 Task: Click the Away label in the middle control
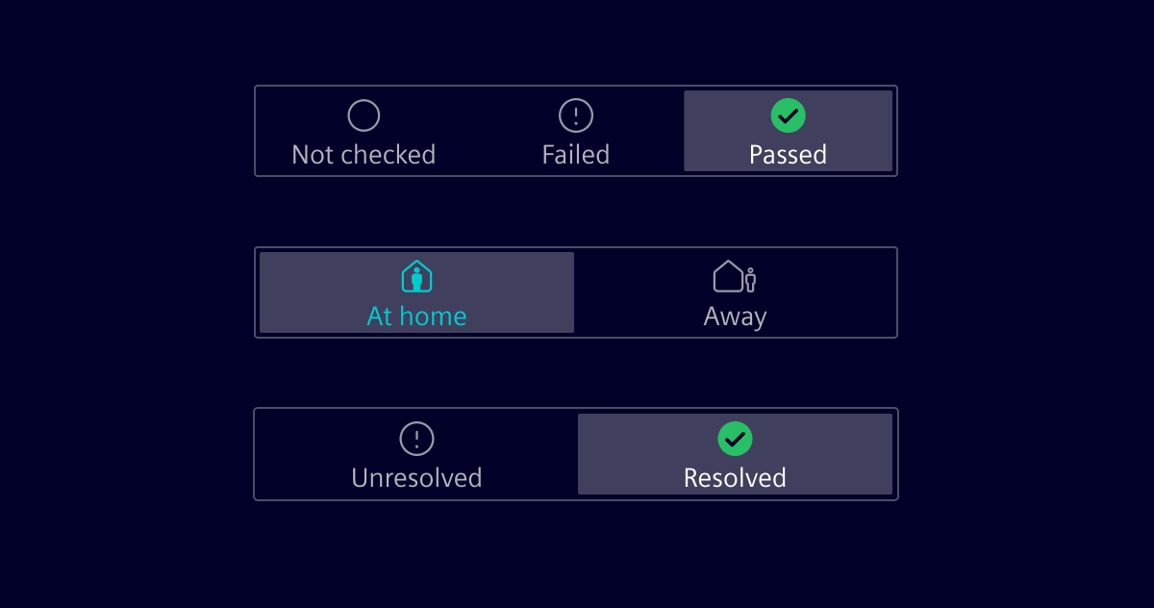pos(736,316)
